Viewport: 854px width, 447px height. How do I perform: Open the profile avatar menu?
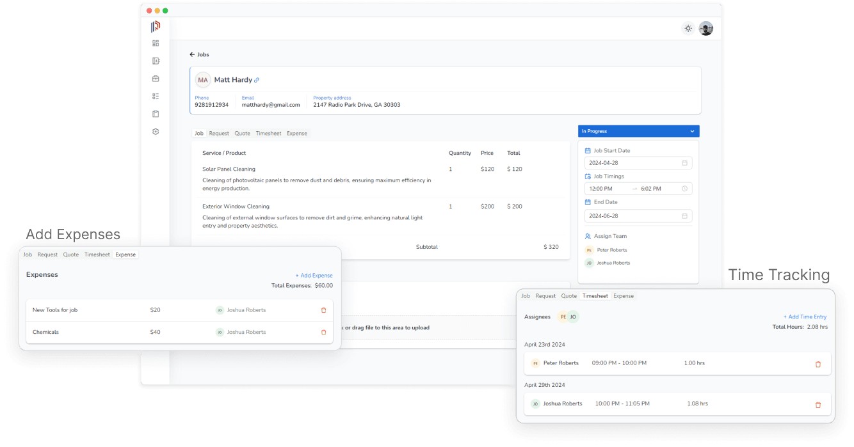coord(705,28)
